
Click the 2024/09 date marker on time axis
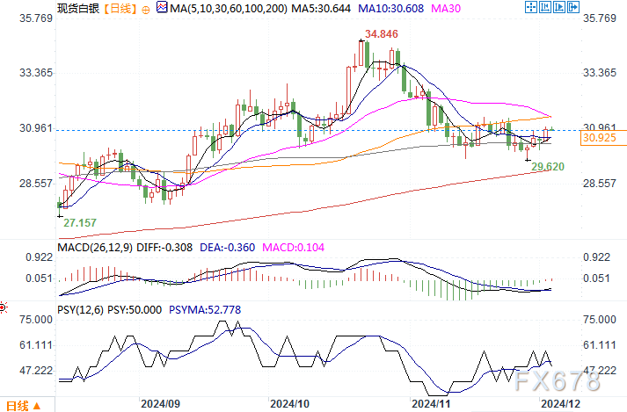click(x=160, y=404)
